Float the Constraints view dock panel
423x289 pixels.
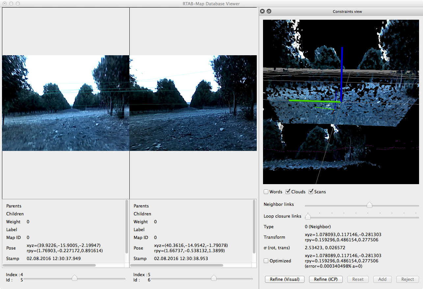tap(269, 11)
